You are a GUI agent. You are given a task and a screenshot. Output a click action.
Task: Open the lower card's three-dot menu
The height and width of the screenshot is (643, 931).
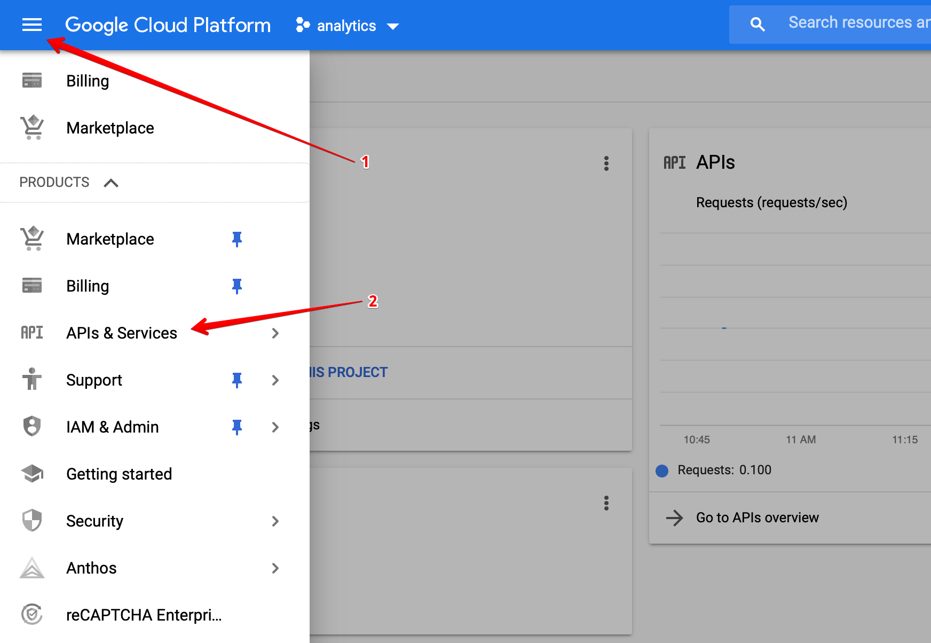click(606, 503)
